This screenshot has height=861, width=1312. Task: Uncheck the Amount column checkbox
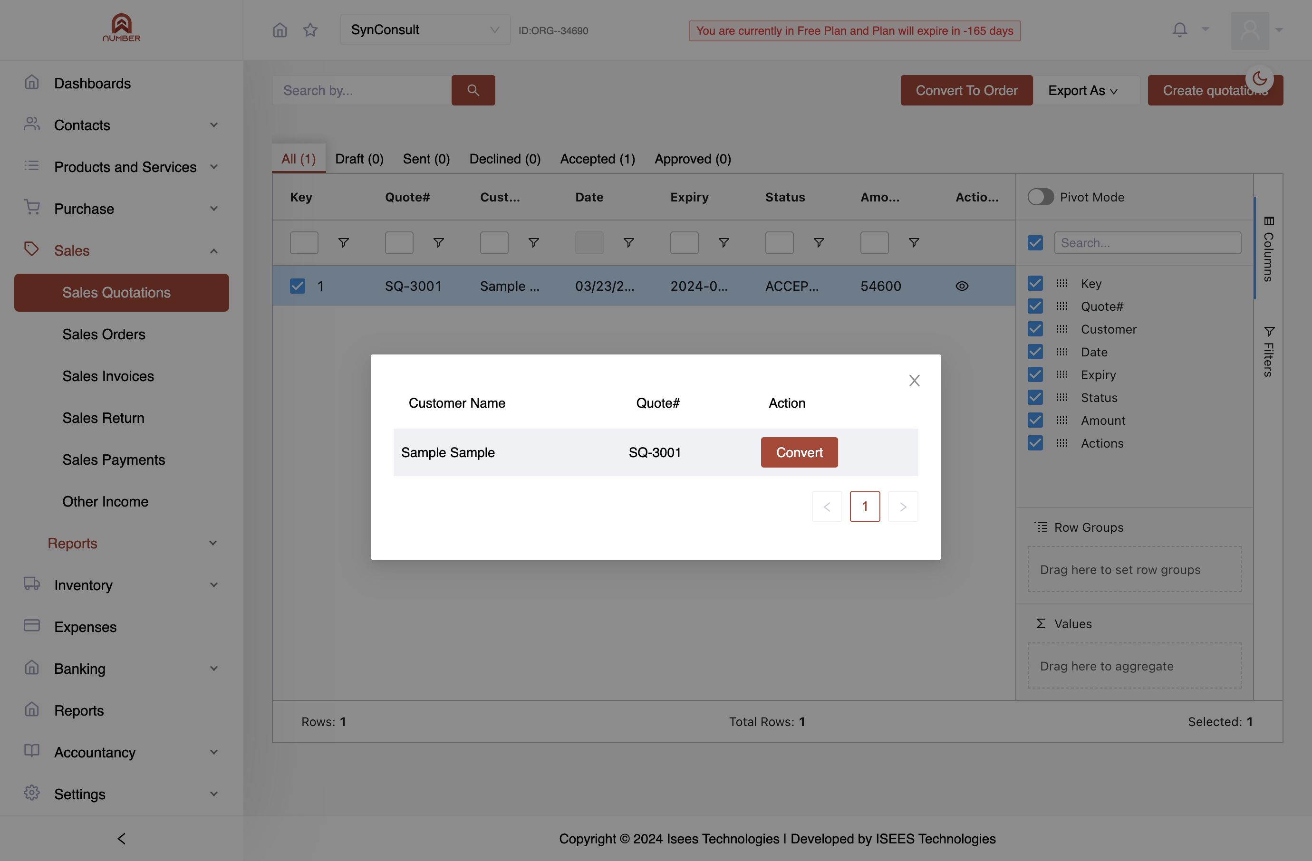(x=1035, y=421)
